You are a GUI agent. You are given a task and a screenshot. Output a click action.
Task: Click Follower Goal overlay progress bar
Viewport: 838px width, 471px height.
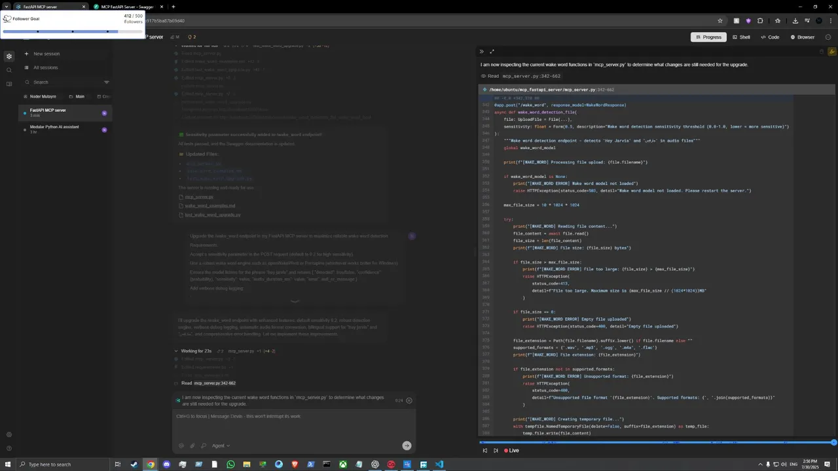pyautogui.click(x=72, y=31)
